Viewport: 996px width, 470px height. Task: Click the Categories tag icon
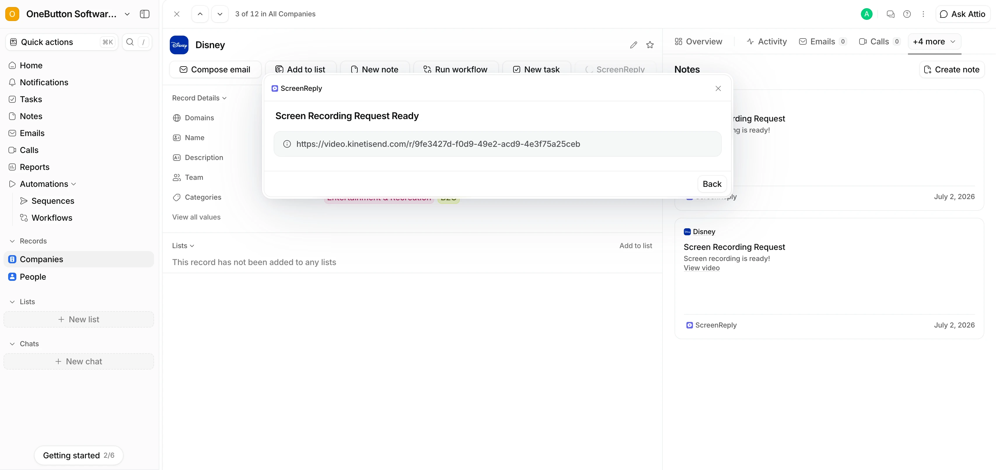pyautogui.click(x=177, y=197)
